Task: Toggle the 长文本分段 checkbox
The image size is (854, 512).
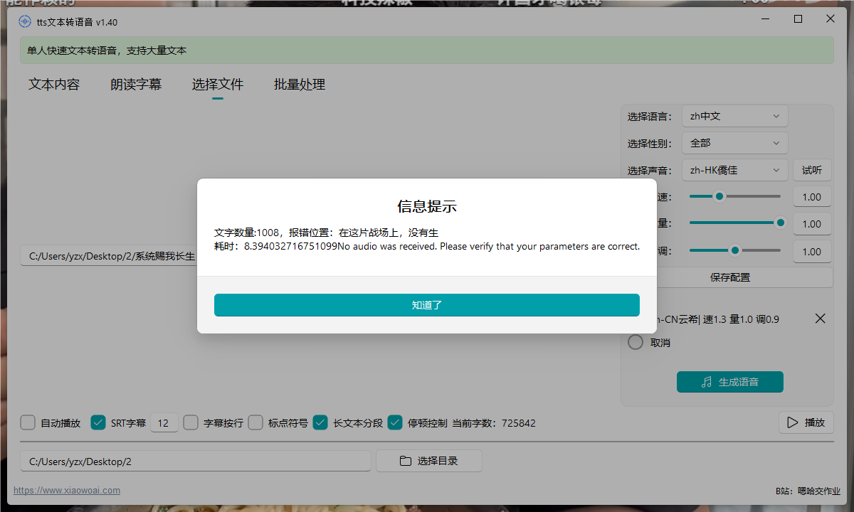Action: [320, 423]
